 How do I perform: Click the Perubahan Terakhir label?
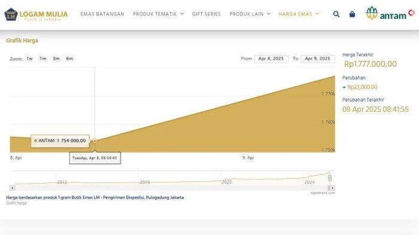(x=363, y=100)
